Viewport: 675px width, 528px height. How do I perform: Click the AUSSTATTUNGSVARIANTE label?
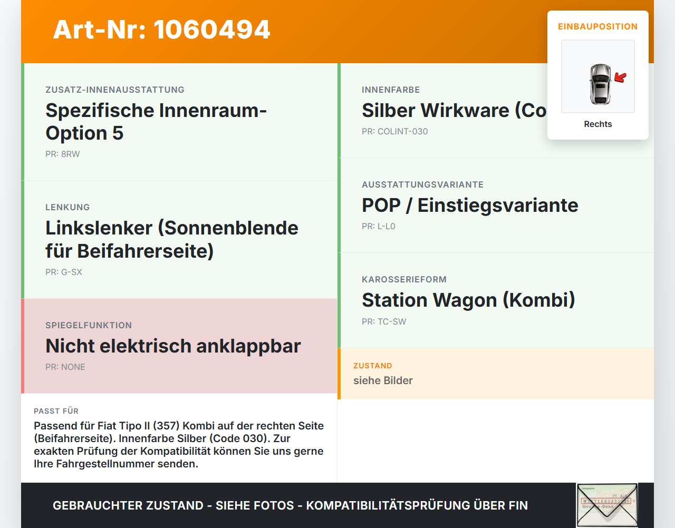point(422,184)
